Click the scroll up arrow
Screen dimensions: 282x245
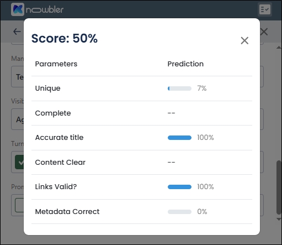click(279, 48)
